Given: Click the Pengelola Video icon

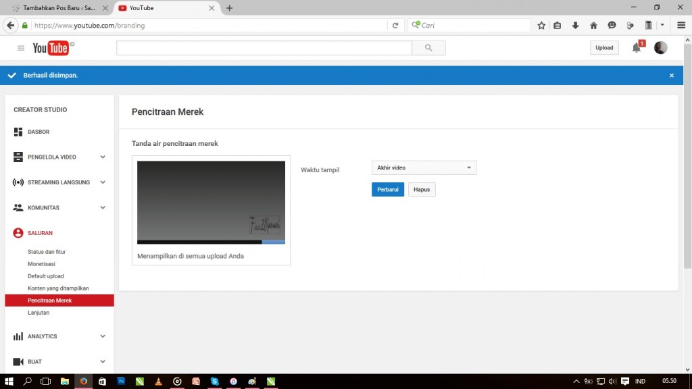Looking at the screenshot, I should tap(18, 157).
